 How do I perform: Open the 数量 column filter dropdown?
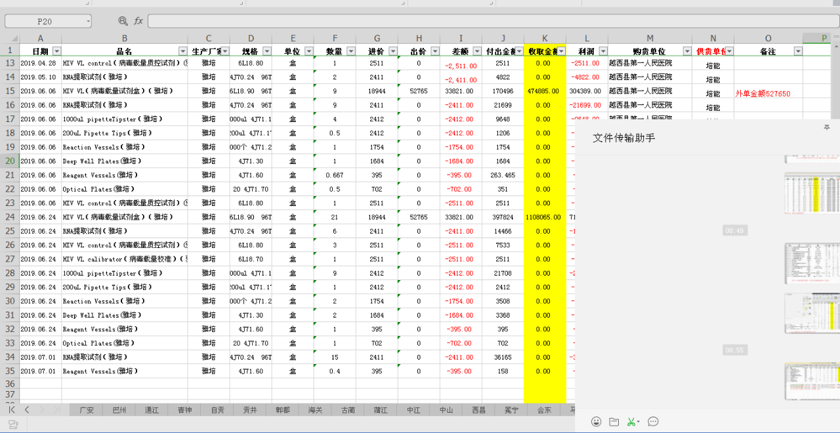(350, 51)
